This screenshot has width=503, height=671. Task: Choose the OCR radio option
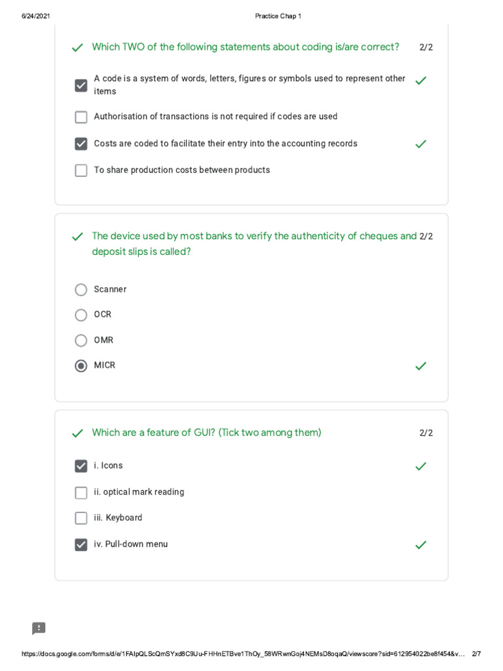coord(81,315)
